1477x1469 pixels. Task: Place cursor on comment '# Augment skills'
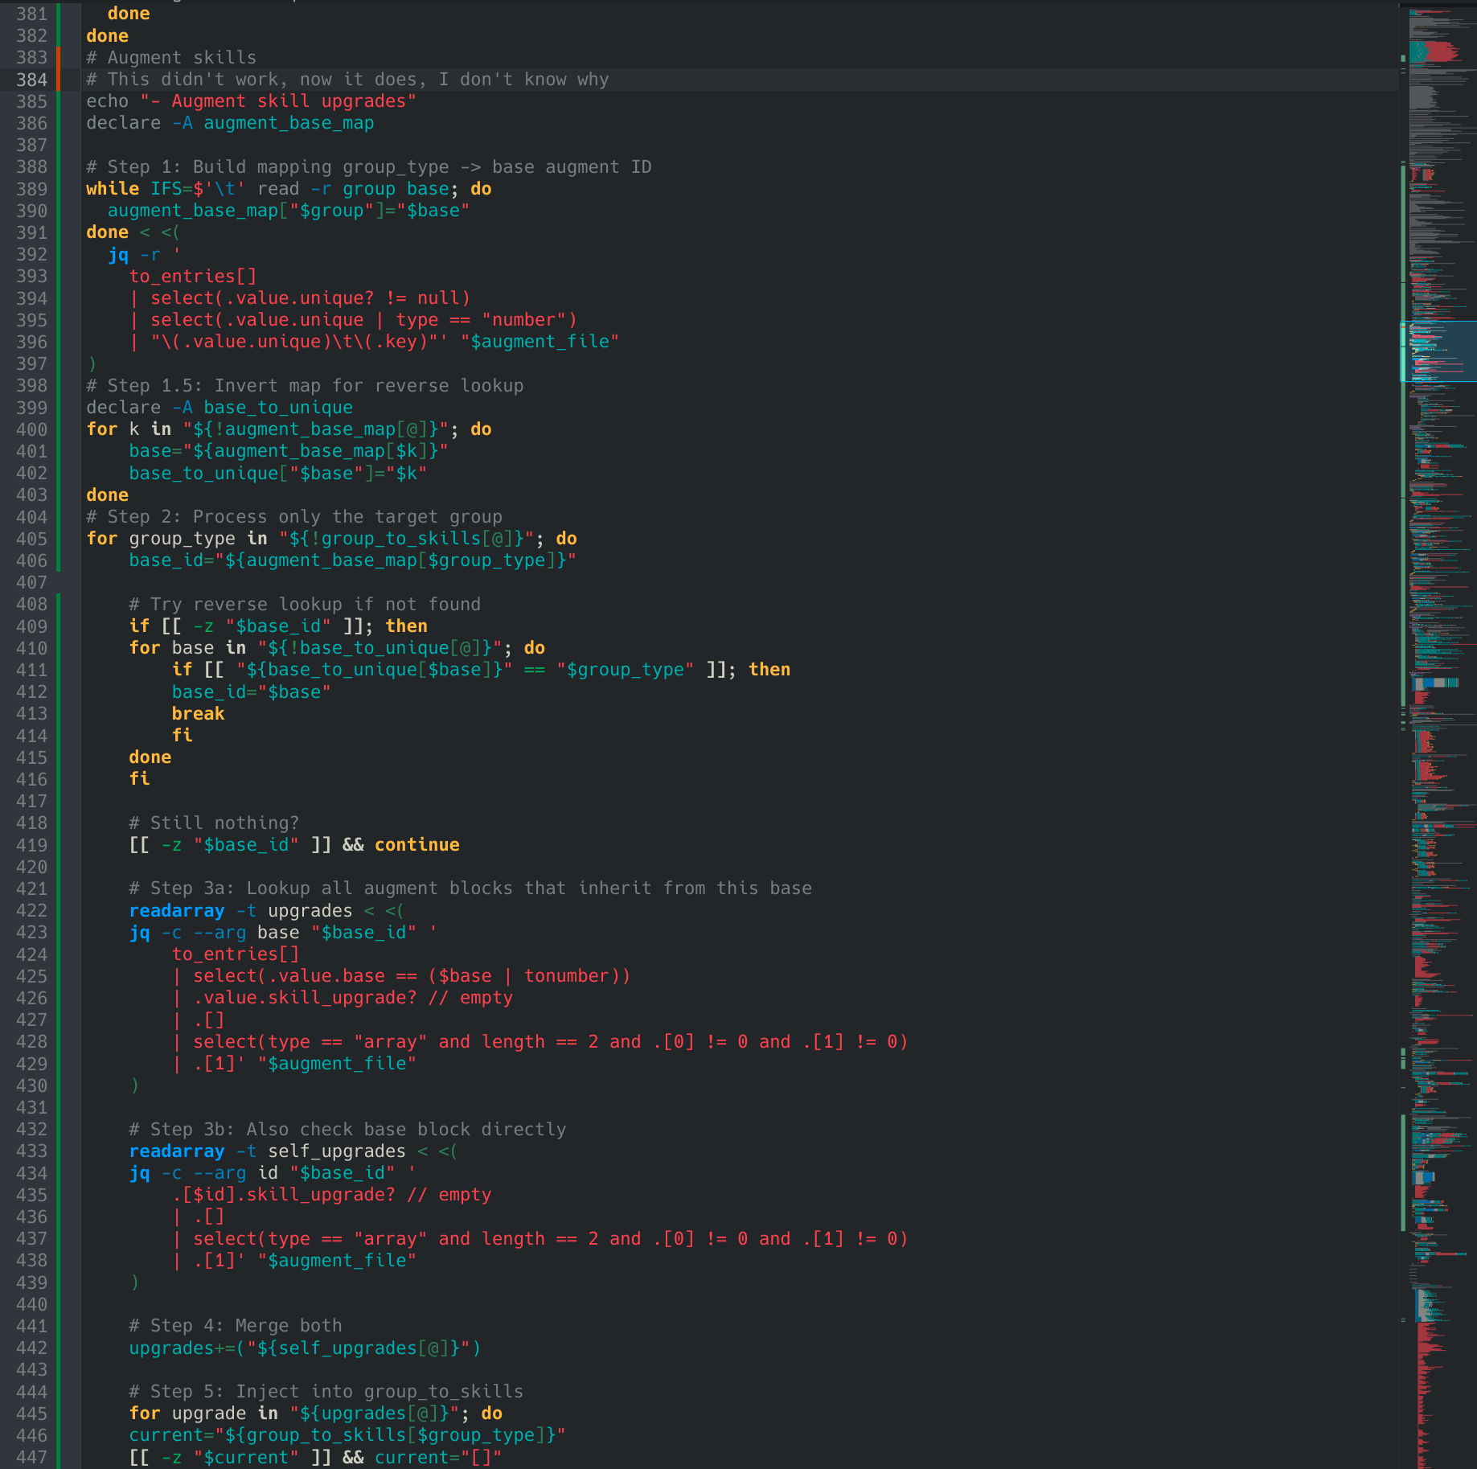click(171, 58)
